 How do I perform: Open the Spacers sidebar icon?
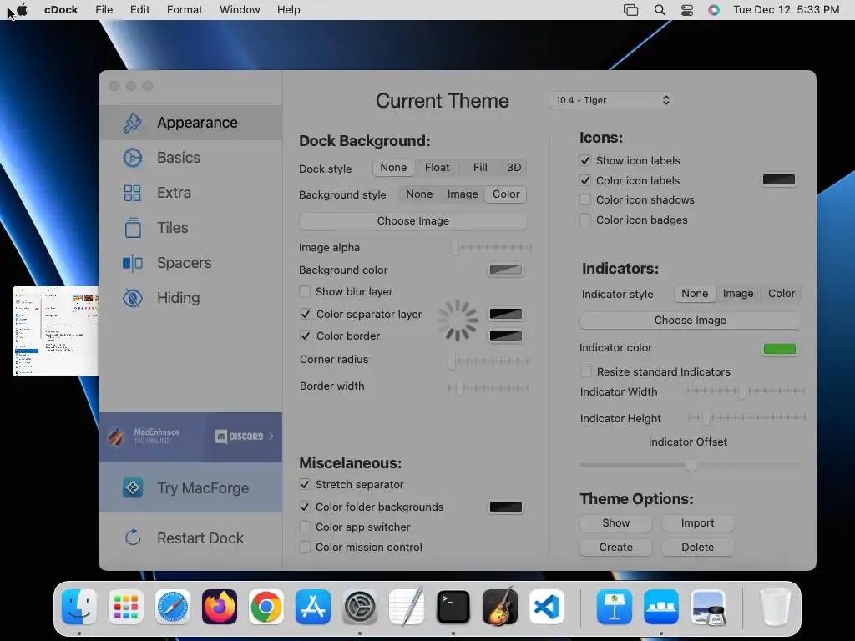click(133, 263)
